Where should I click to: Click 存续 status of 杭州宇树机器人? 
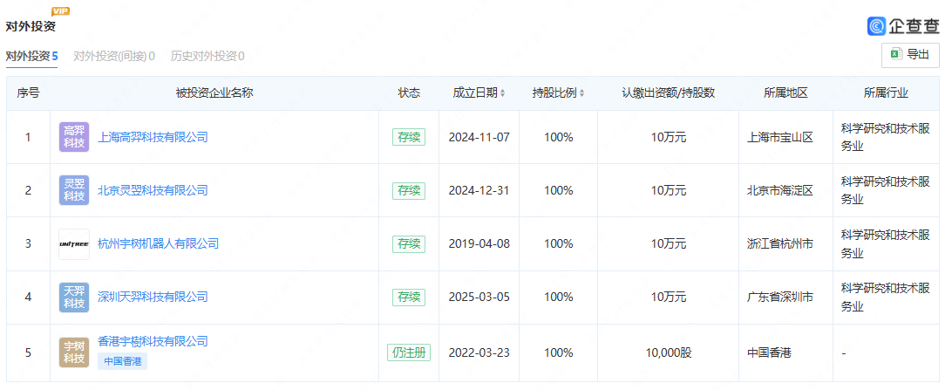[409, 244]
